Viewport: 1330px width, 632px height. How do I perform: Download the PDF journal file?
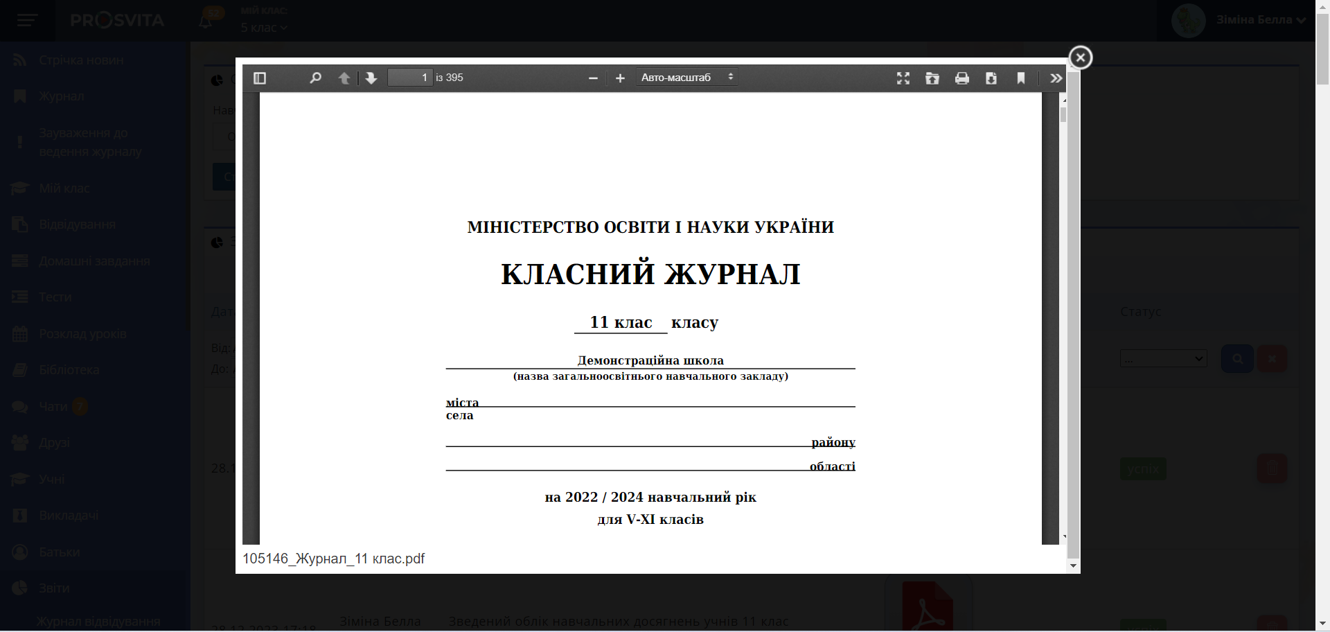991,78
